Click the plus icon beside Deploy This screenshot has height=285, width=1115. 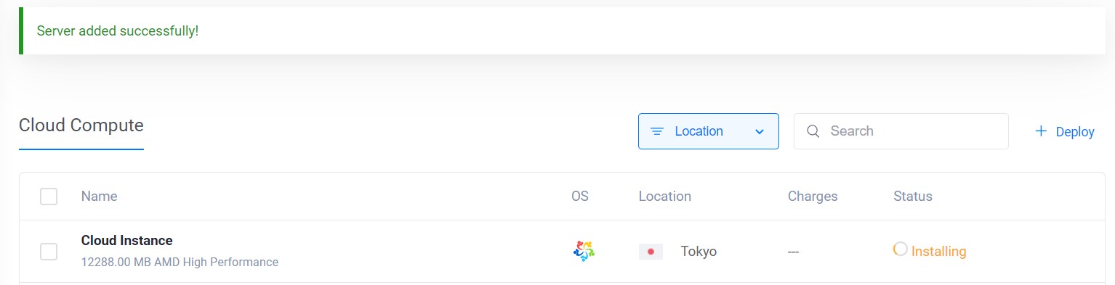click(x=1041, y=131)
